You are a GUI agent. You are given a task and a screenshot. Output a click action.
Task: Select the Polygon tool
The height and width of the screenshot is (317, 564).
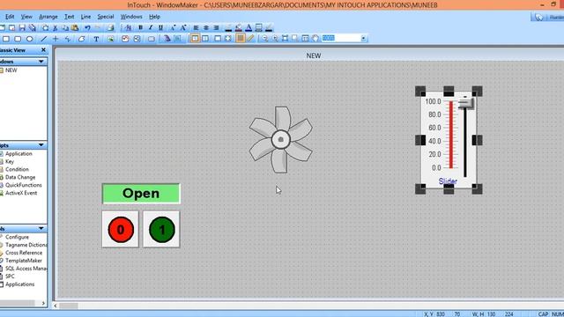(x=82, y=39)
